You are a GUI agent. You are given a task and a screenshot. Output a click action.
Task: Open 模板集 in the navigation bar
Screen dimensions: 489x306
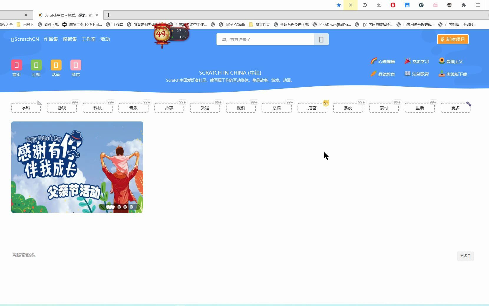coord(70,39)
